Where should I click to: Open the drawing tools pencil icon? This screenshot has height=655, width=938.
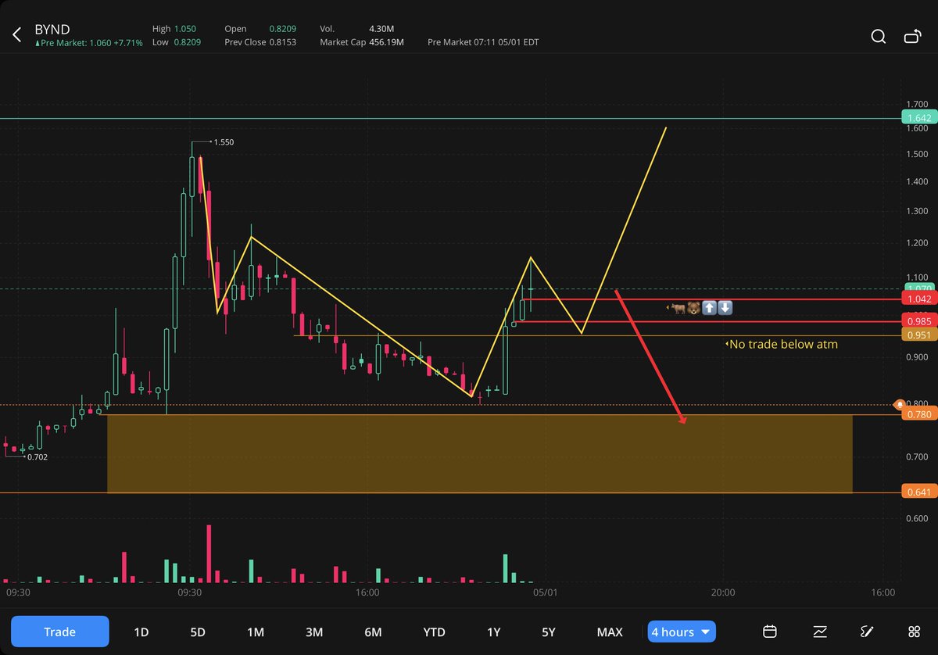click(867, 632)
